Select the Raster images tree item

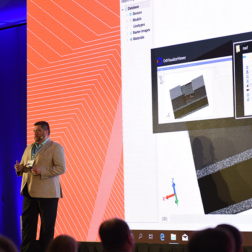coord(142,31)
